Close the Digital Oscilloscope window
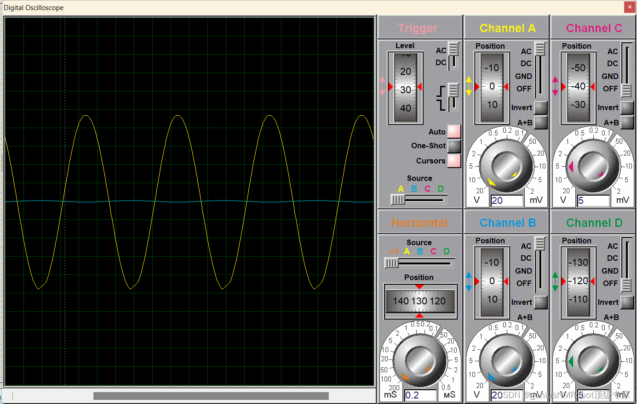The image size is (637, 404). click(x=630, y=7)
